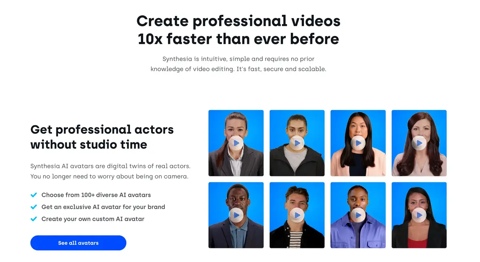Play the video of avatar in striped shirt
The height and width of the screenshot is (262, 480).
coord(297,215)
